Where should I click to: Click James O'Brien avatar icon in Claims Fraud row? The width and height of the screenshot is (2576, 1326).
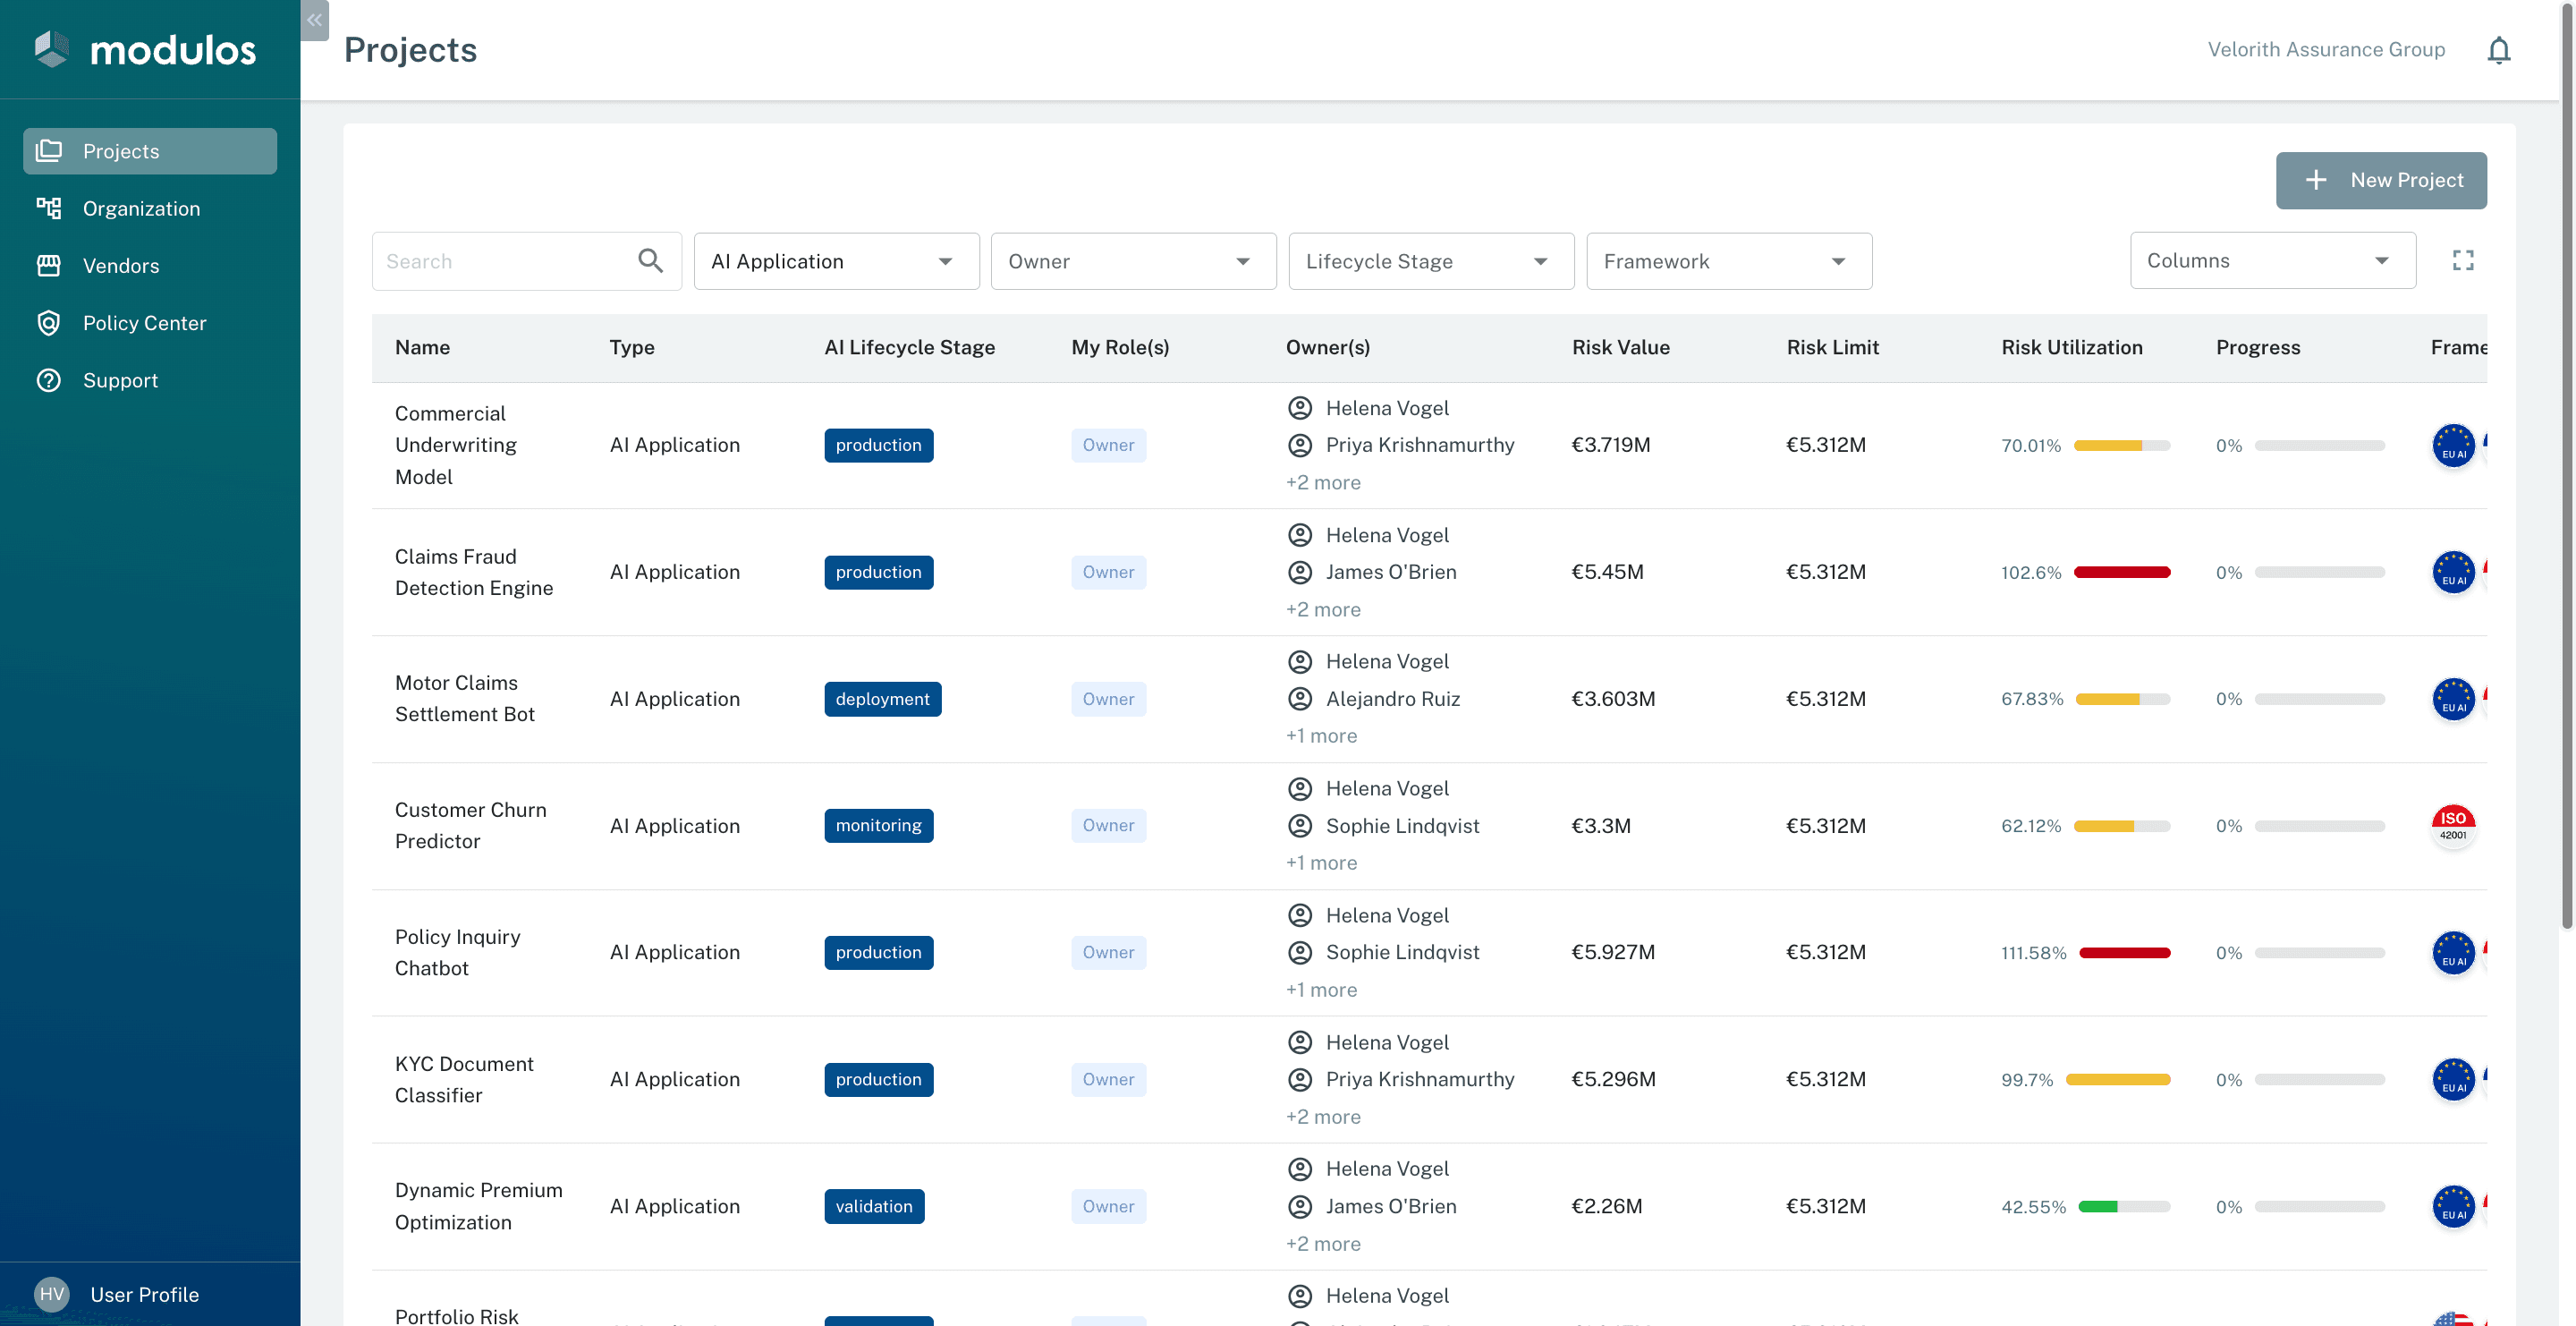coord(1300,572)
